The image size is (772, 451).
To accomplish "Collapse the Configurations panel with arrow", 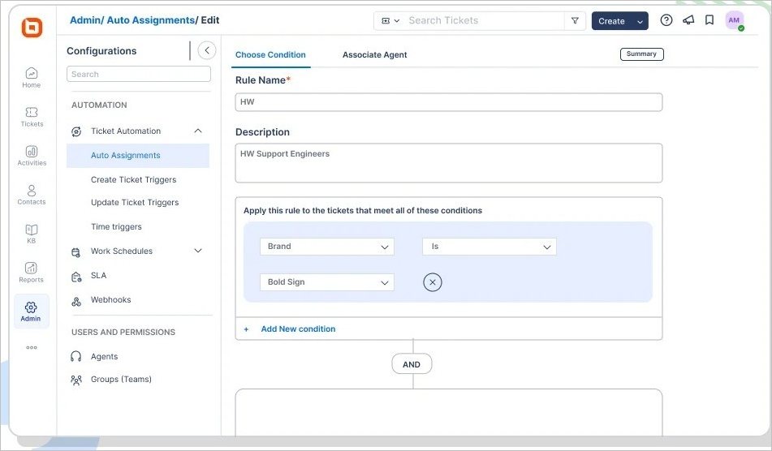I will pos(207,50).
